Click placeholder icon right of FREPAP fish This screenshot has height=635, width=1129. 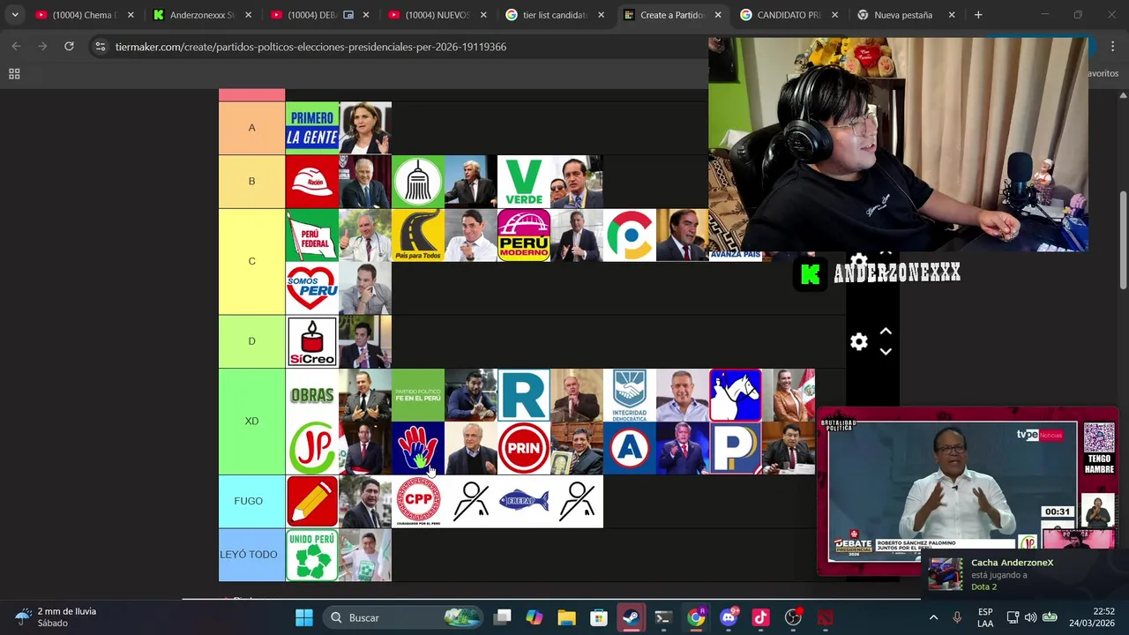tap(577, 501)
